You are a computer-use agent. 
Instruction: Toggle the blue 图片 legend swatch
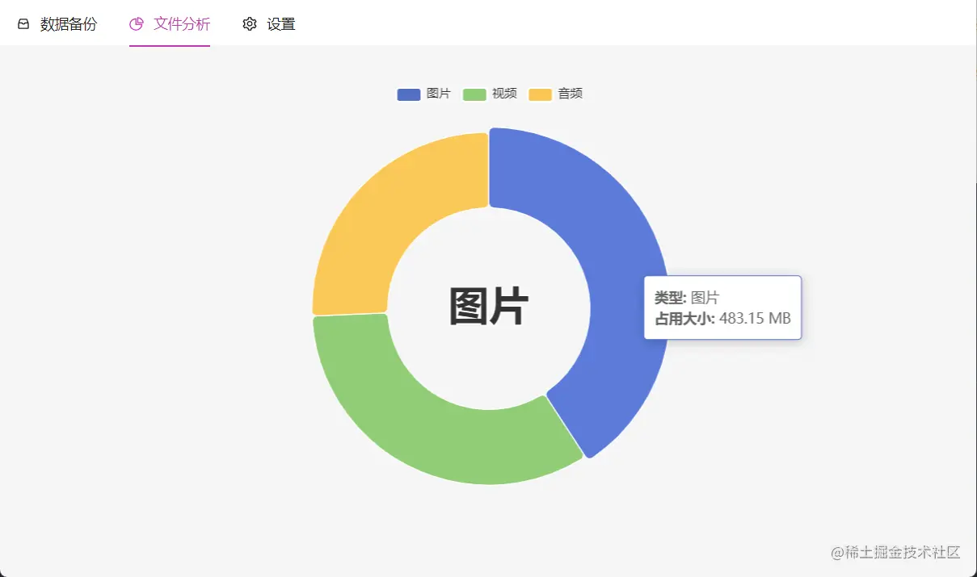point(409,94)
